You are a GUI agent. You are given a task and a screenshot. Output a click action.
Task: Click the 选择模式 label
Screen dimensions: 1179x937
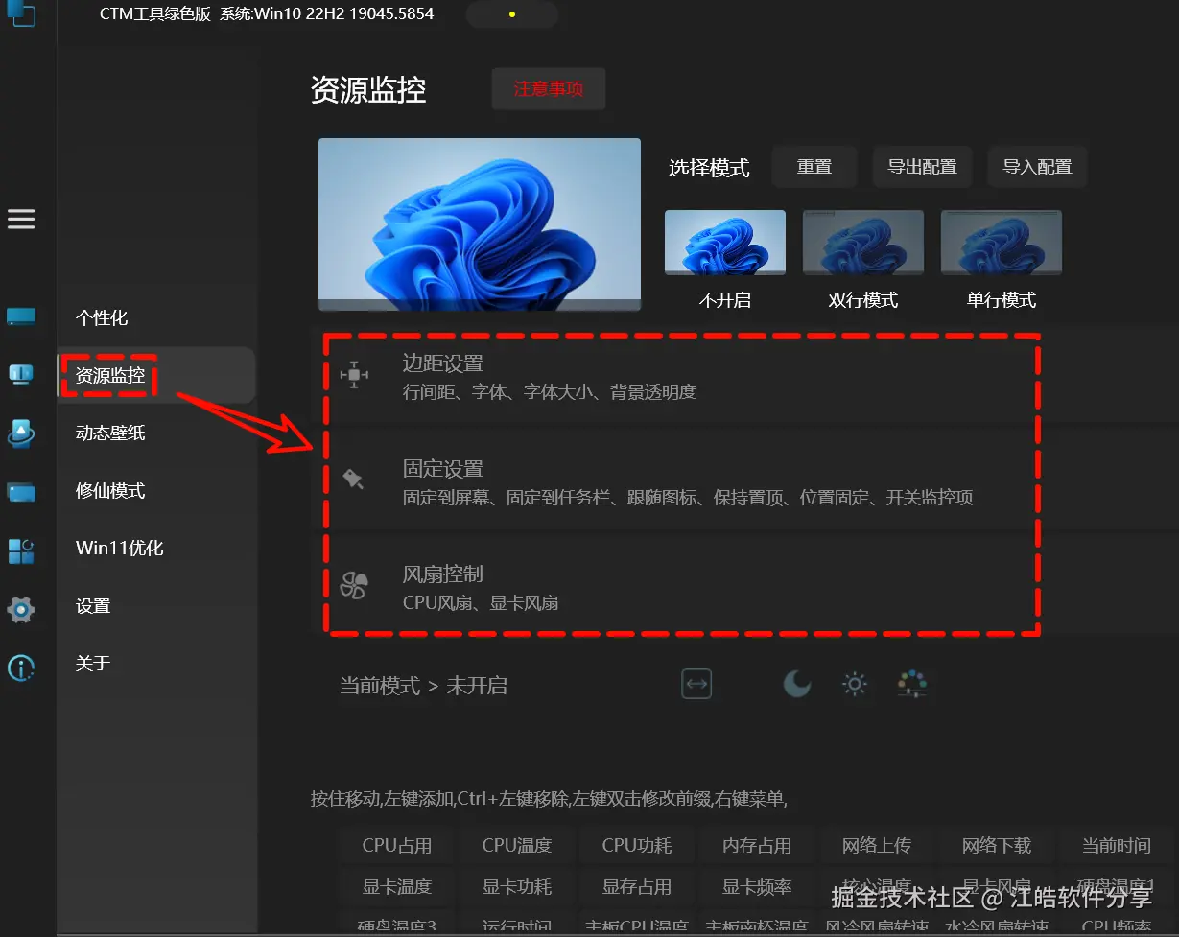(709, 168)
